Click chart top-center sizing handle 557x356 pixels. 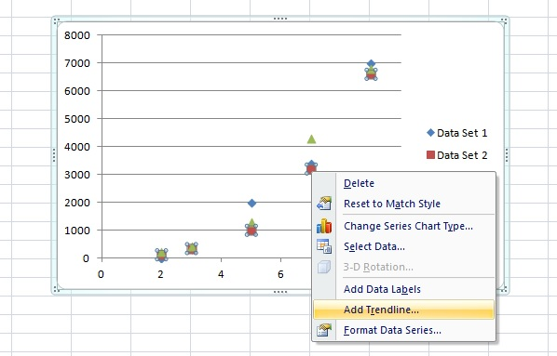[x=280, y=19]
